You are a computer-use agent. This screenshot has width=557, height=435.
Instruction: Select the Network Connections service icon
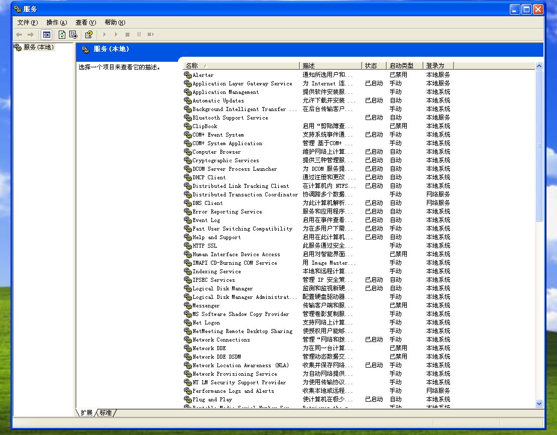(187, 340)
